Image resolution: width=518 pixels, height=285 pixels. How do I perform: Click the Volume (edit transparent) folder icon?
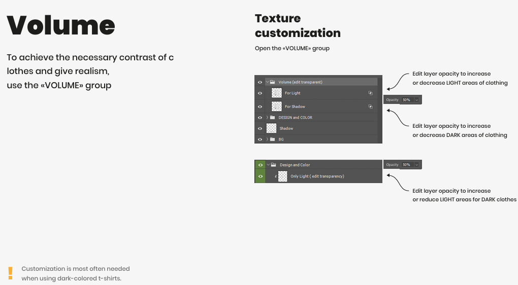pos(273,82)
